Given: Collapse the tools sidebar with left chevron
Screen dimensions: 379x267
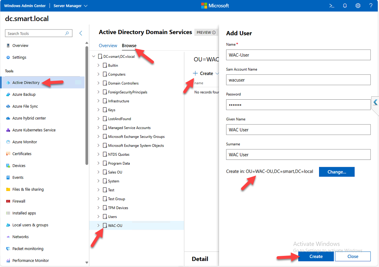Looking at the screenshot, I should point(81,33).
